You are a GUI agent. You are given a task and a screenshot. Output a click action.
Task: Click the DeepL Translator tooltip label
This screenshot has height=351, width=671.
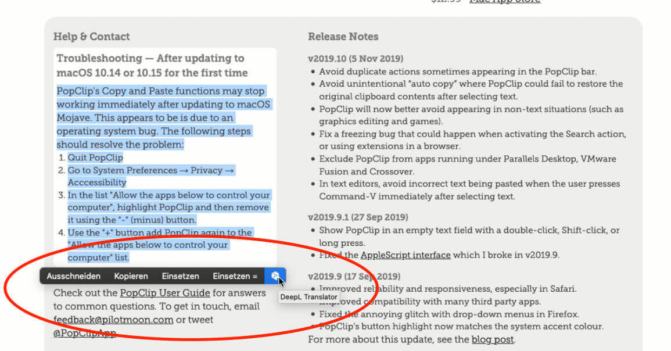[x=308, y=296]
